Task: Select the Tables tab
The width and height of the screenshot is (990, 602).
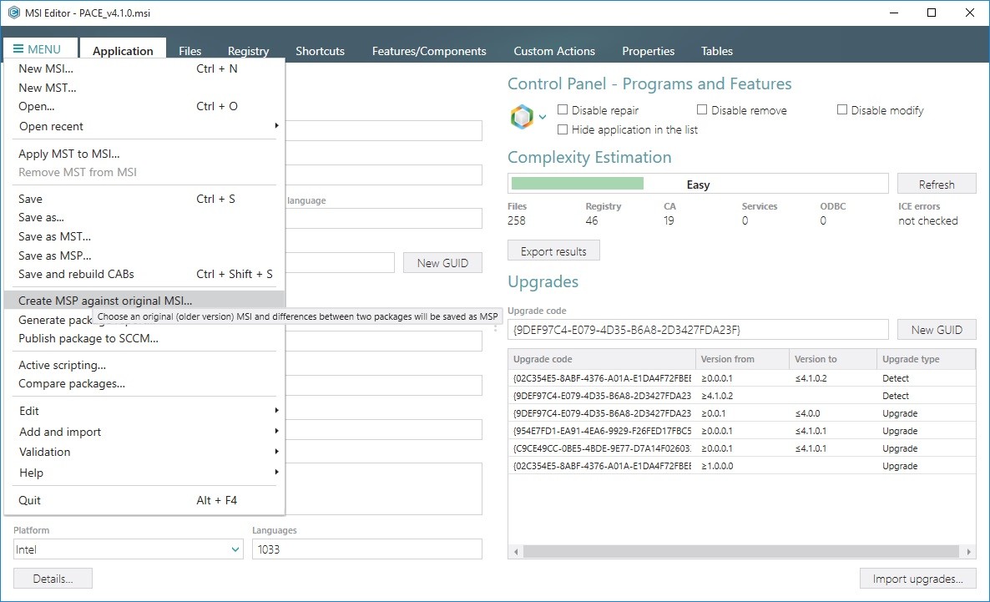Action: click(716, 51)
